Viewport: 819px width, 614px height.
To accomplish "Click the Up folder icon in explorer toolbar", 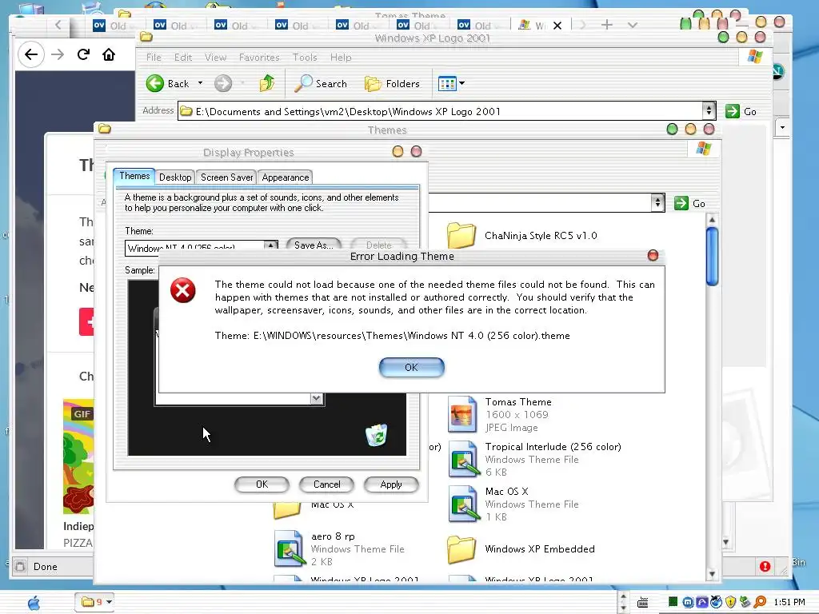I will click(267, 83).
